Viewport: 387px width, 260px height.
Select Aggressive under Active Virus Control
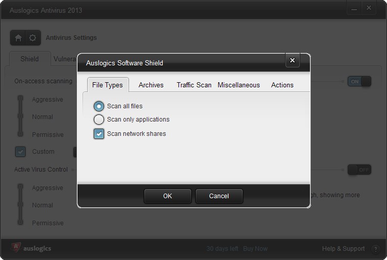coord(47,188)
